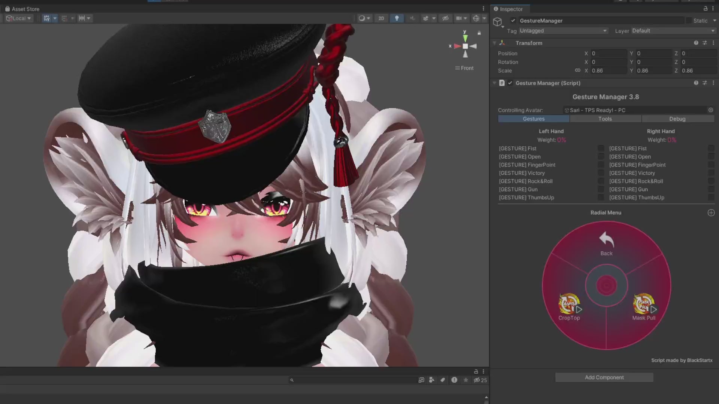
Task: Switch to the Debug tab
Action: (x=677, y=119)
